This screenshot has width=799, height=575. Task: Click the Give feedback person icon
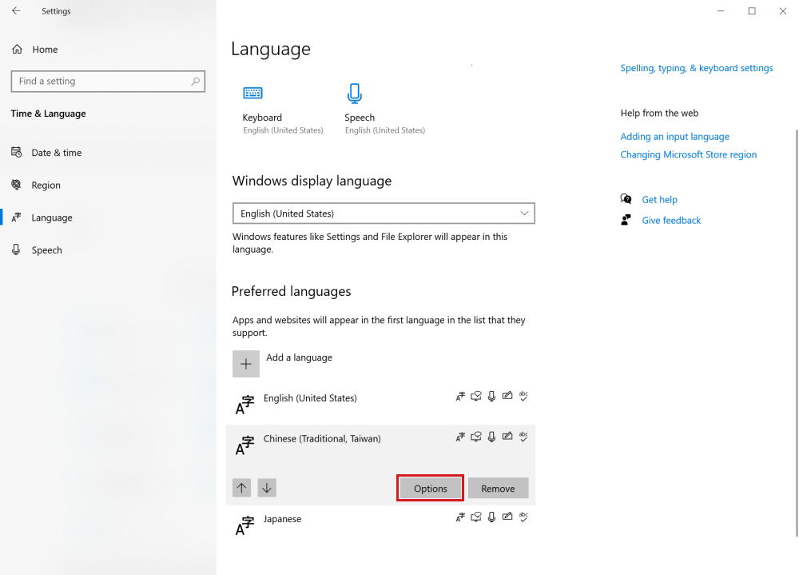(x=626, y=220)
